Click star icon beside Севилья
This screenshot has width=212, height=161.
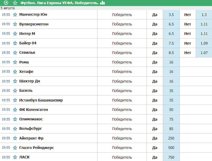tap(15, 53)
